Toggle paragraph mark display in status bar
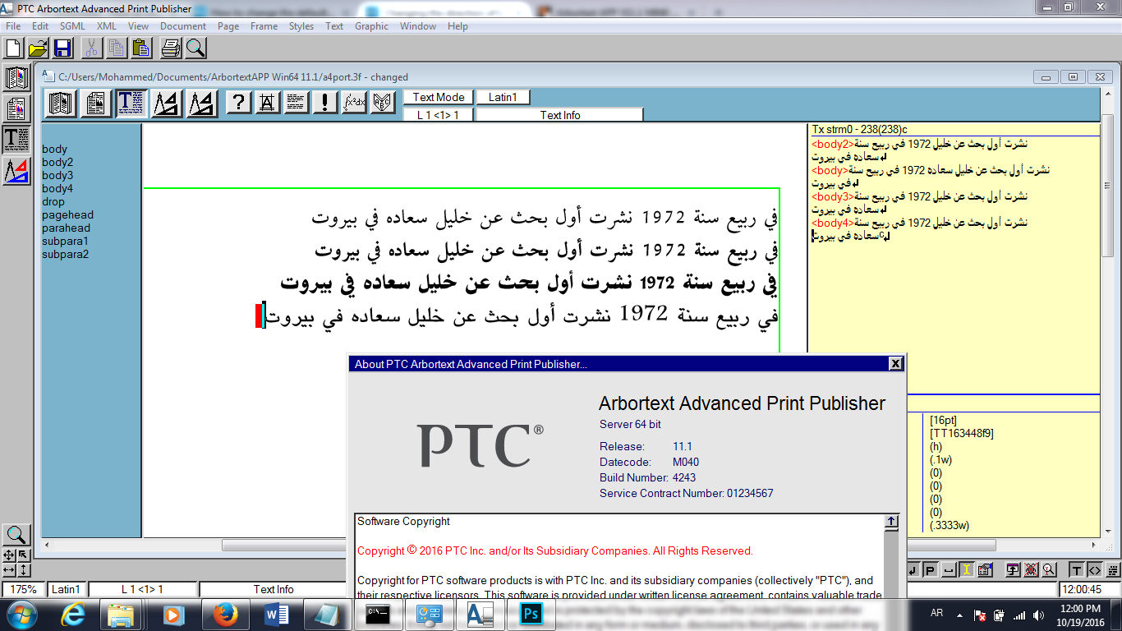This screenshot has height=631, width=1122. (929, 569)
